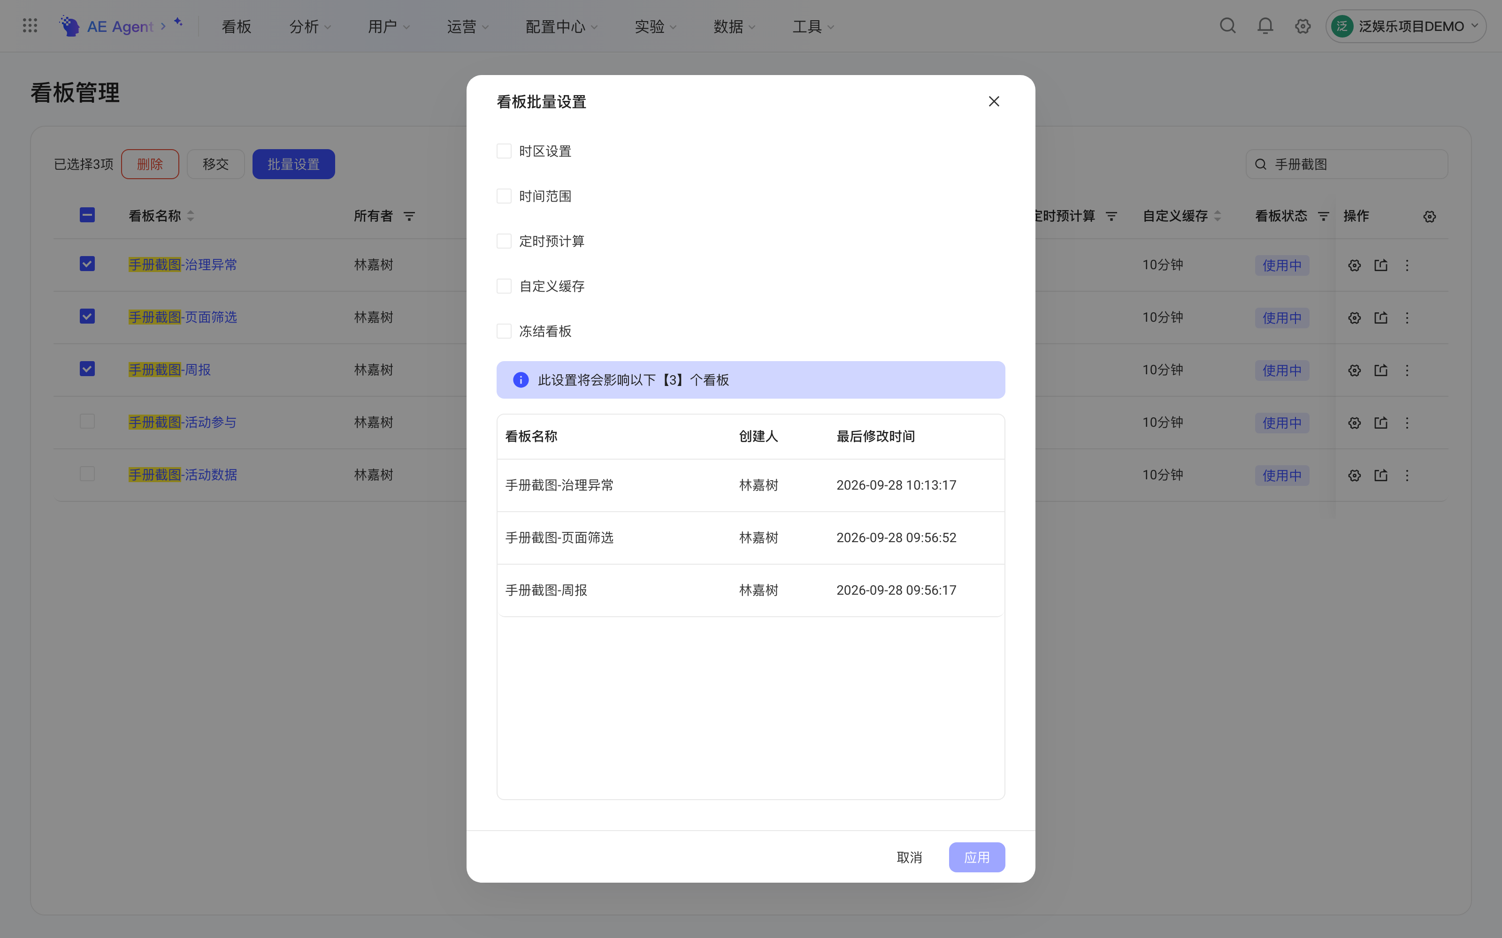
Task: Enable 时间范围 checkbox
Action: [504, 196]
